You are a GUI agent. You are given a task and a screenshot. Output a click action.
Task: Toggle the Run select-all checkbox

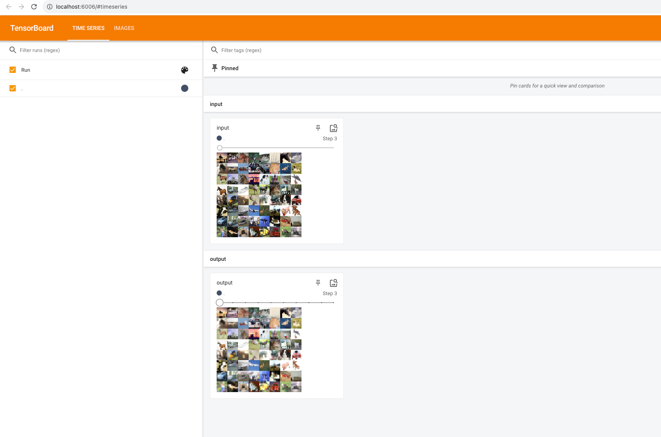point(13,70)
